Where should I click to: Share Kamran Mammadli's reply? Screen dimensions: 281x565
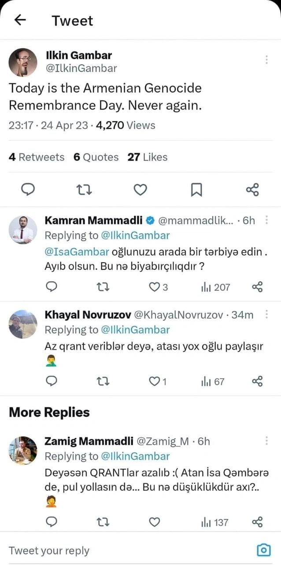[257, 287]
